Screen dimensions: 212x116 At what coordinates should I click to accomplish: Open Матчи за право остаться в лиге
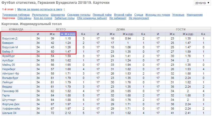click(x=40, y=10)
